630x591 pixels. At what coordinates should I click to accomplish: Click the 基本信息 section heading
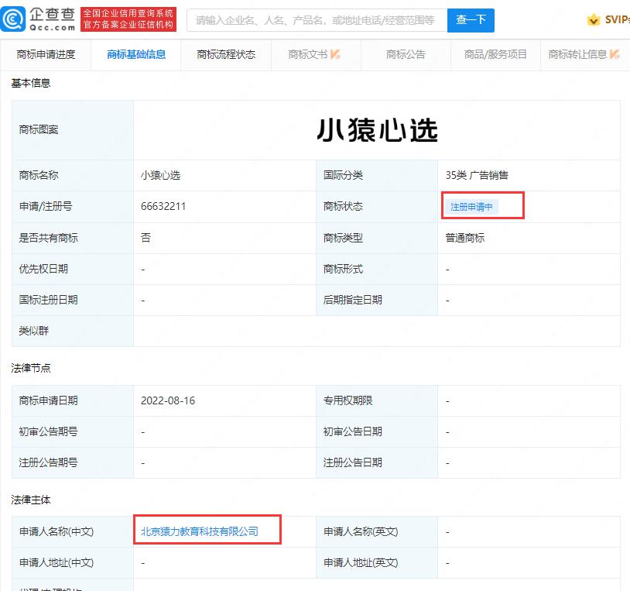(x=31, y=83)
